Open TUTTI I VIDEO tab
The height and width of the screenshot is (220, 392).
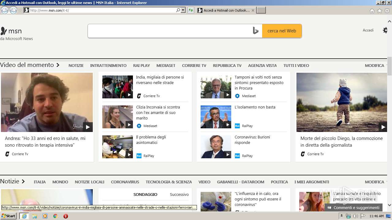296,65
